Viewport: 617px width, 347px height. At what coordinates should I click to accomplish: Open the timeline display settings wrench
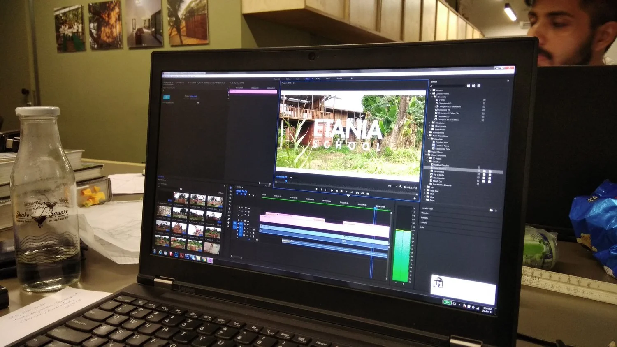pyautogui.click(x=253, y=195)
